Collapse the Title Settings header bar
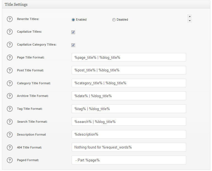This screenshot has height=171, width=212. click(106, 5)
